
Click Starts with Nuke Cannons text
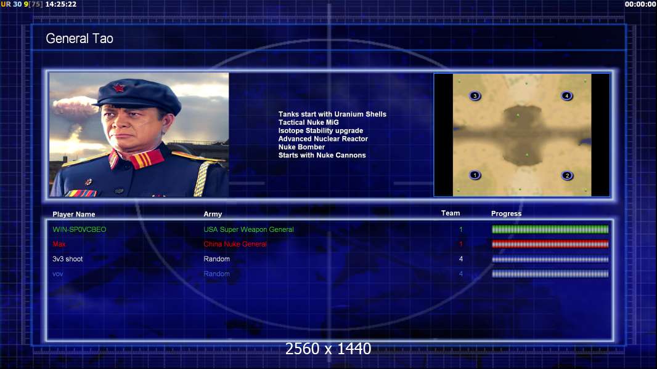[322, 155]
